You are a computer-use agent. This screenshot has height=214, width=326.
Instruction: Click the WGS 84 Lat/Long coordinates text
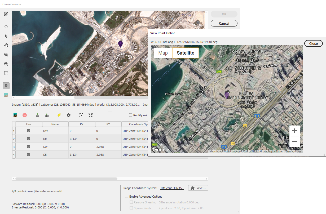[184, 42]
